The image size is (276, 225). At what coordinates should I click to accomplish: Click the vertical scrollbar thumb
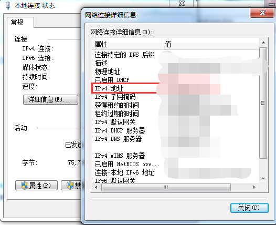[263, 103]
